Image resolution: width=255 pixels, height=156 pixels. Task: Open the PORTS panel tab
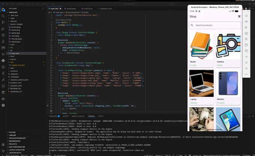100,116
